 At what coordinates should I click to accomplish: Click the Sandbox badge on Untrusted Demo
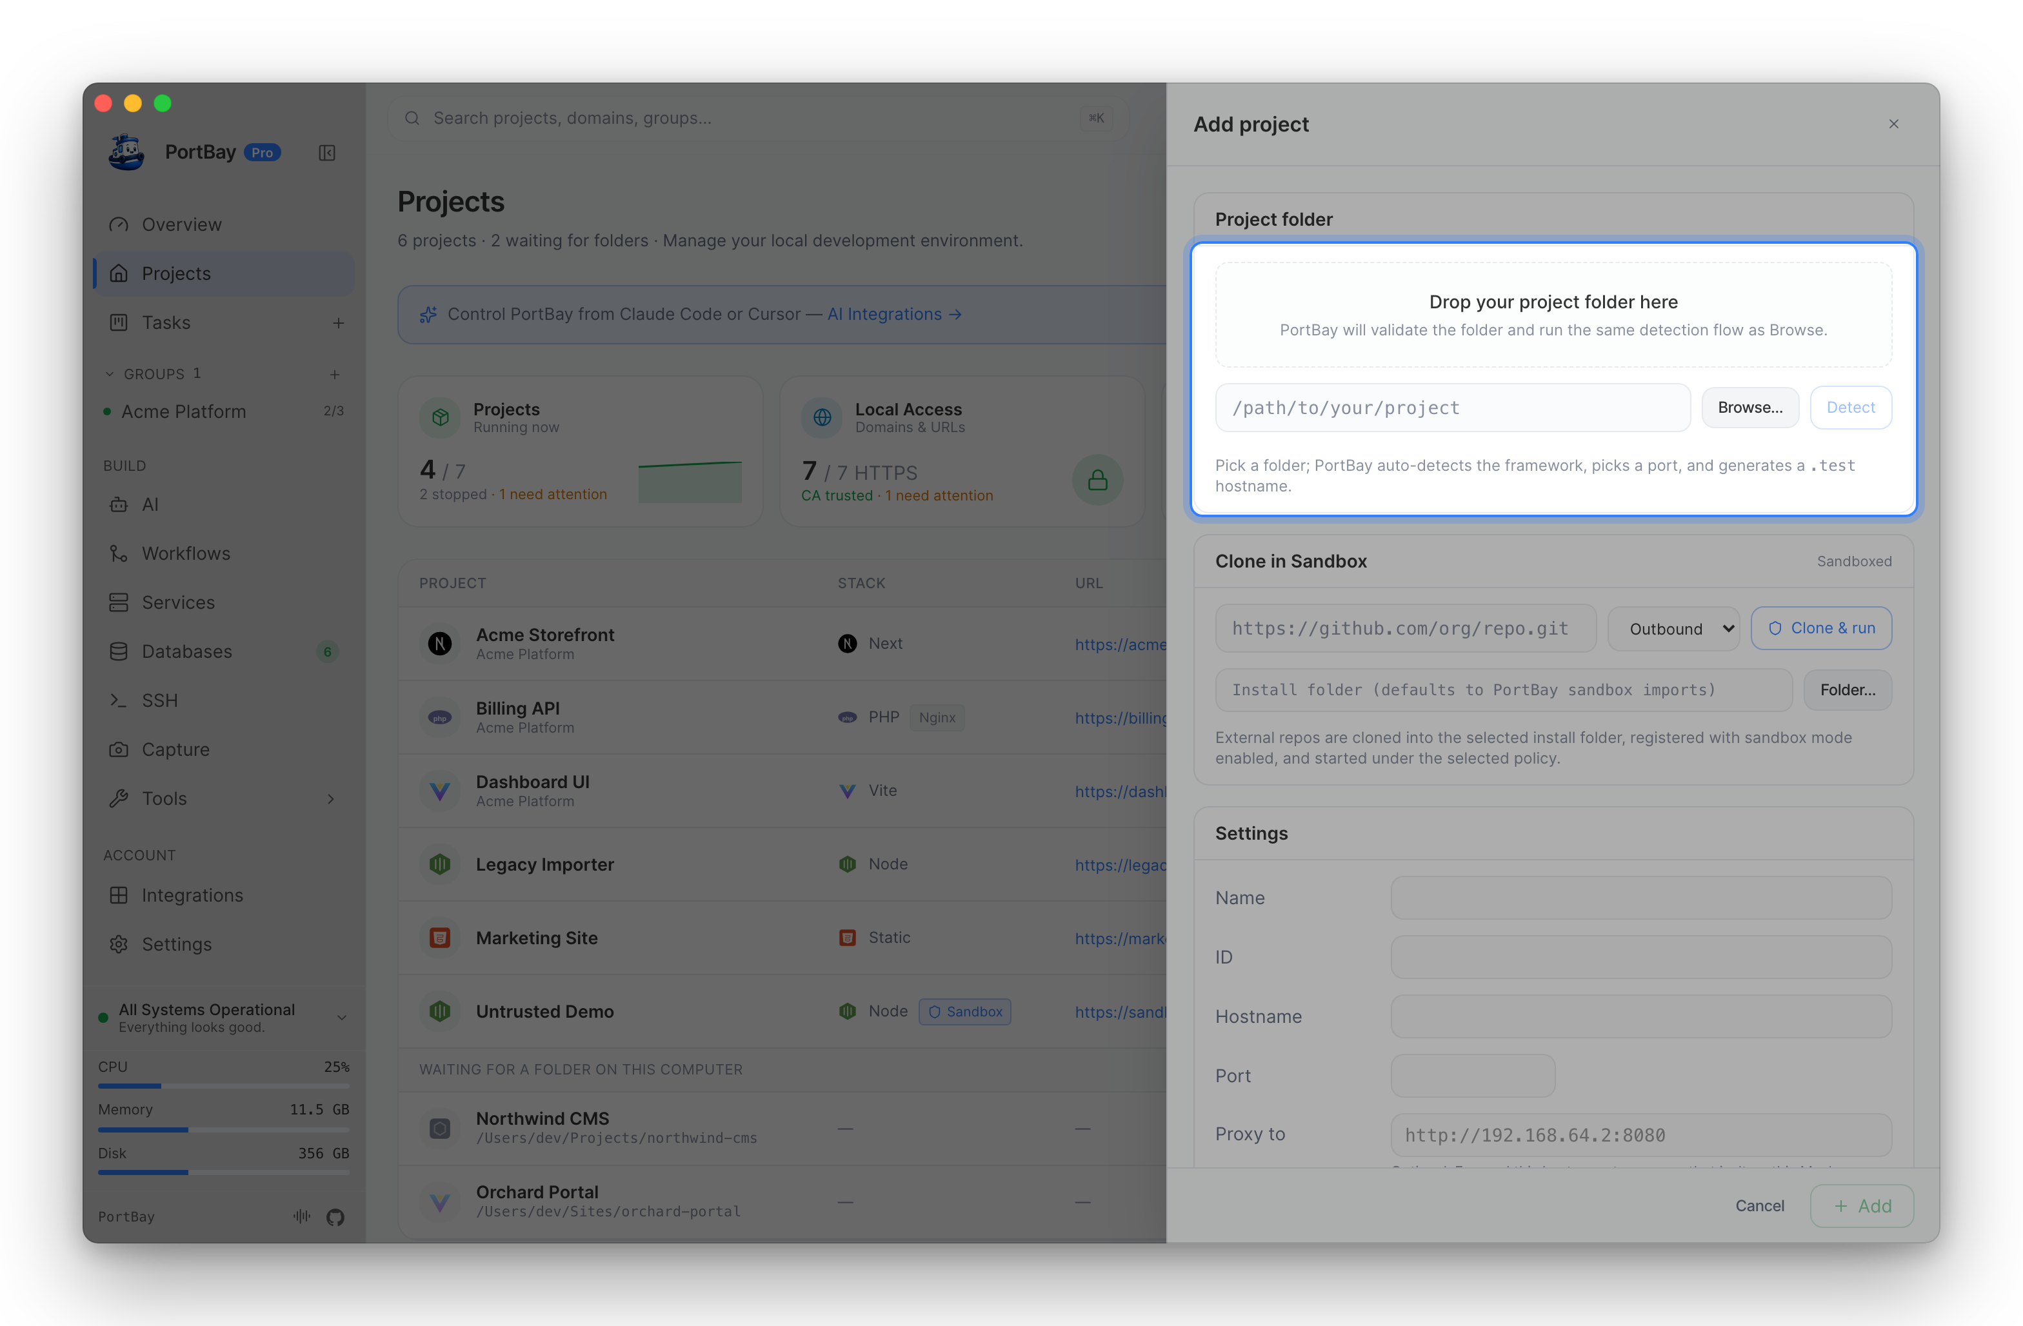pos(965,1011)
